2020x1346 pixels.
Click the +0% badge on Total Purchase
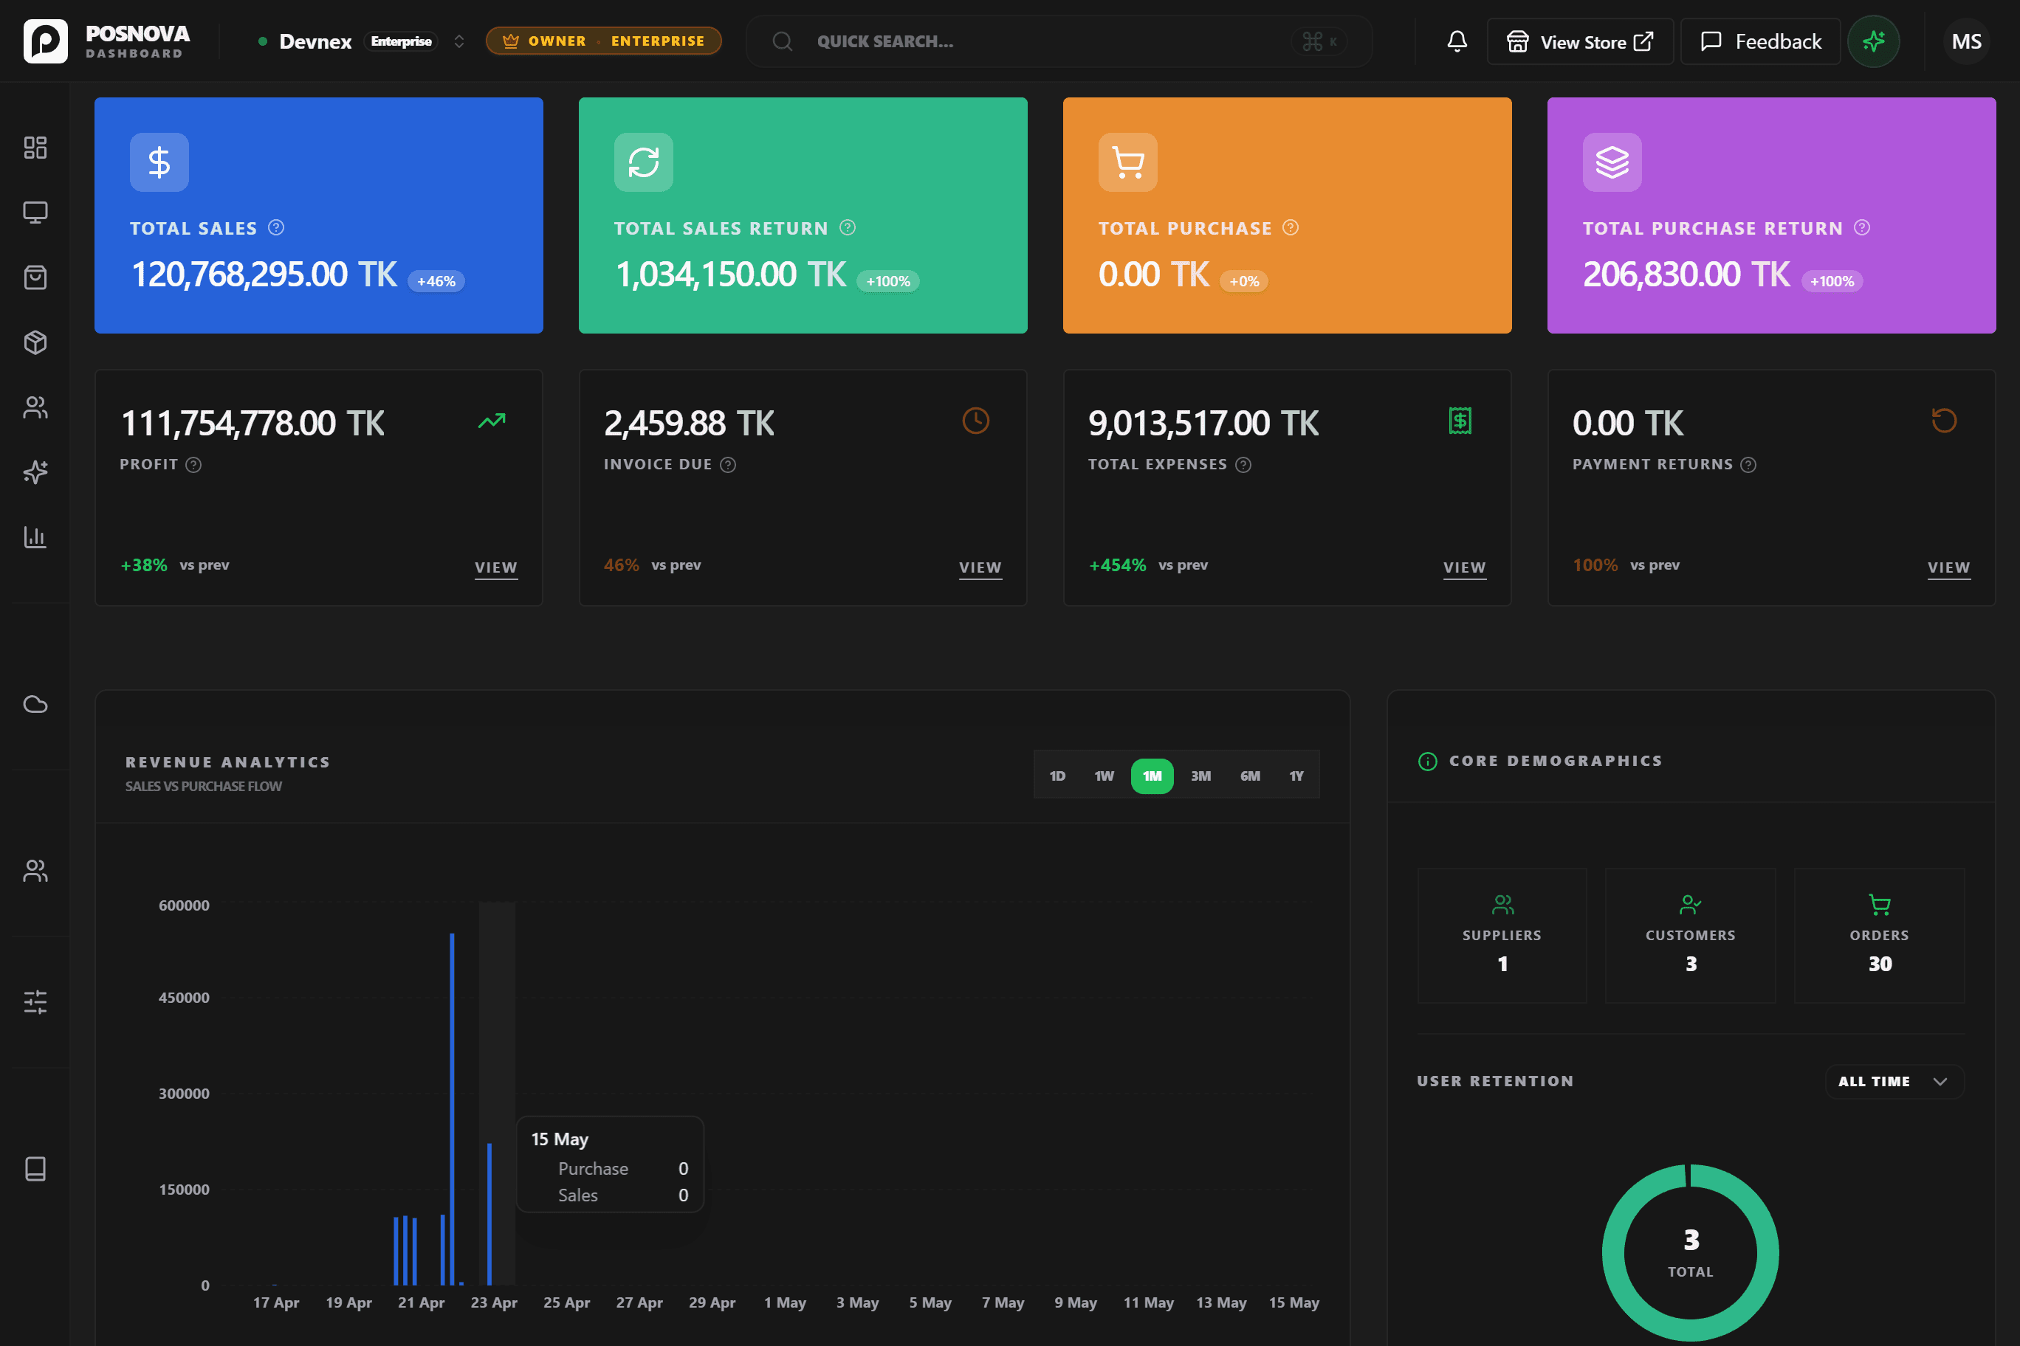[x=1243, y=280]
